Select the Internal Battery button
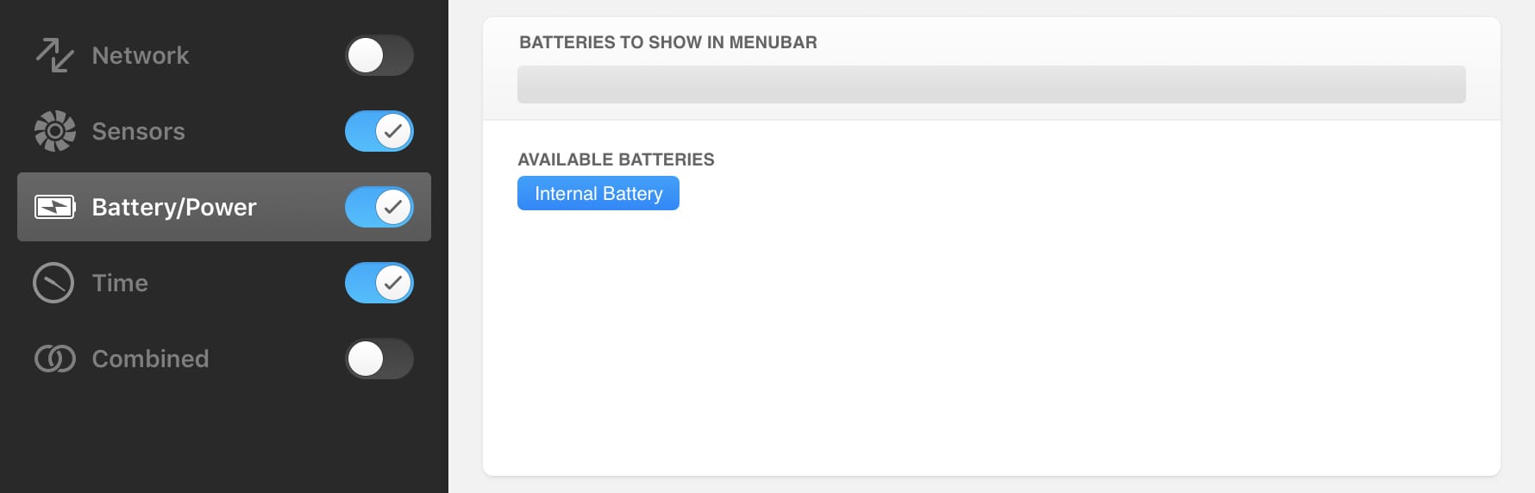 pyautogui.click(x=598, y=193)
